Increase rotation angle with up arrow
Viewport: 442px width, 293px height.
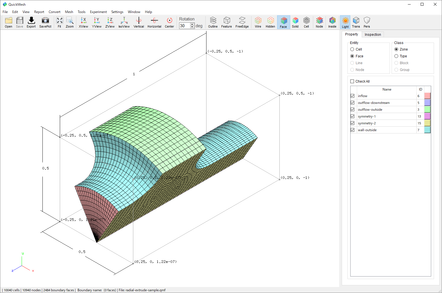coord(192,24)
